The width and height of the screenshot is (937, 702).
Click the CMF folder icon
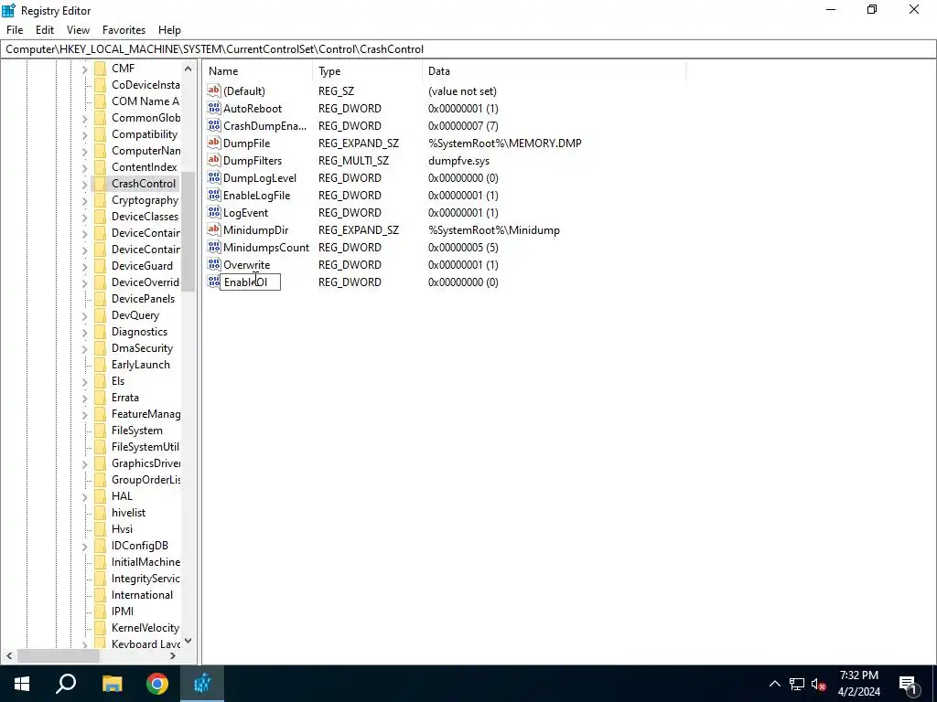tap(101, 68)
